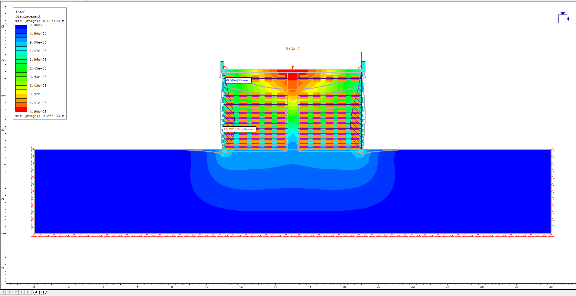576x296 pixels.
Task: Go to the previous stage tab
Action: [9, 292]
